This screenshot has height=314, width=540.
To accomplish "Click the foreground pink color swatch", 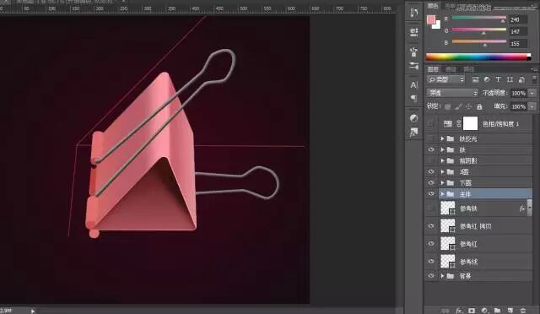I will 431,19.
